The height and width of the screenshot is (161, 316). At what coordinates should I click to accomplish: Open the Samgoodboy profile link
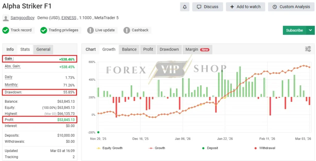tap(23, 18)
